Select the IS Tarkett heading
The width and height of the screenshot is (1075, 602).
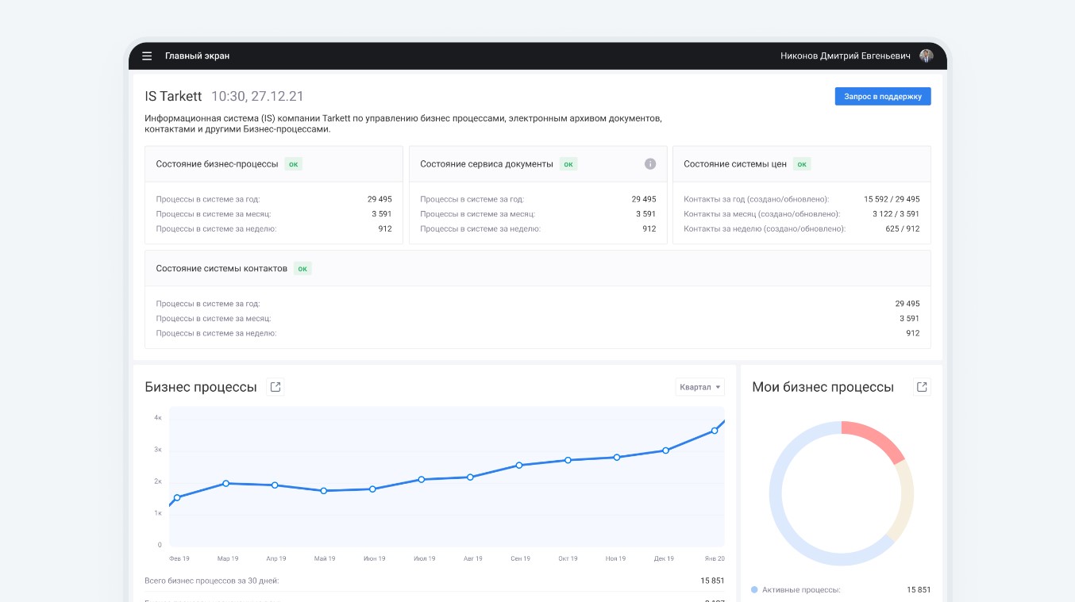click(x=173, y=96)
